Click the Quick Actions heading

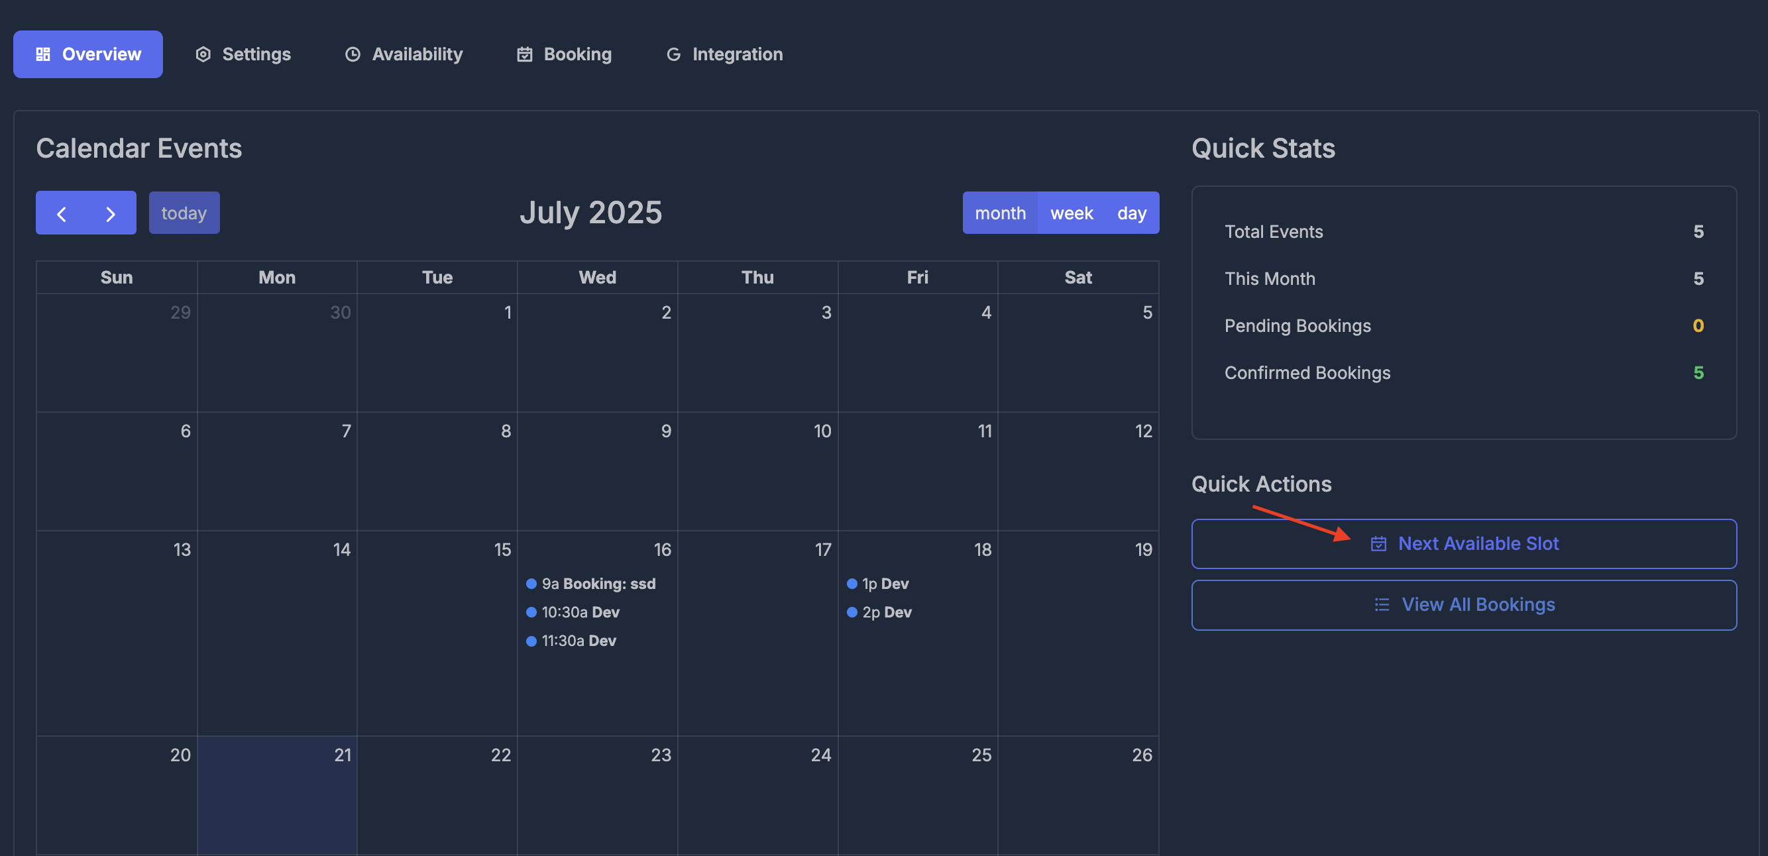tap(1262, 484)
